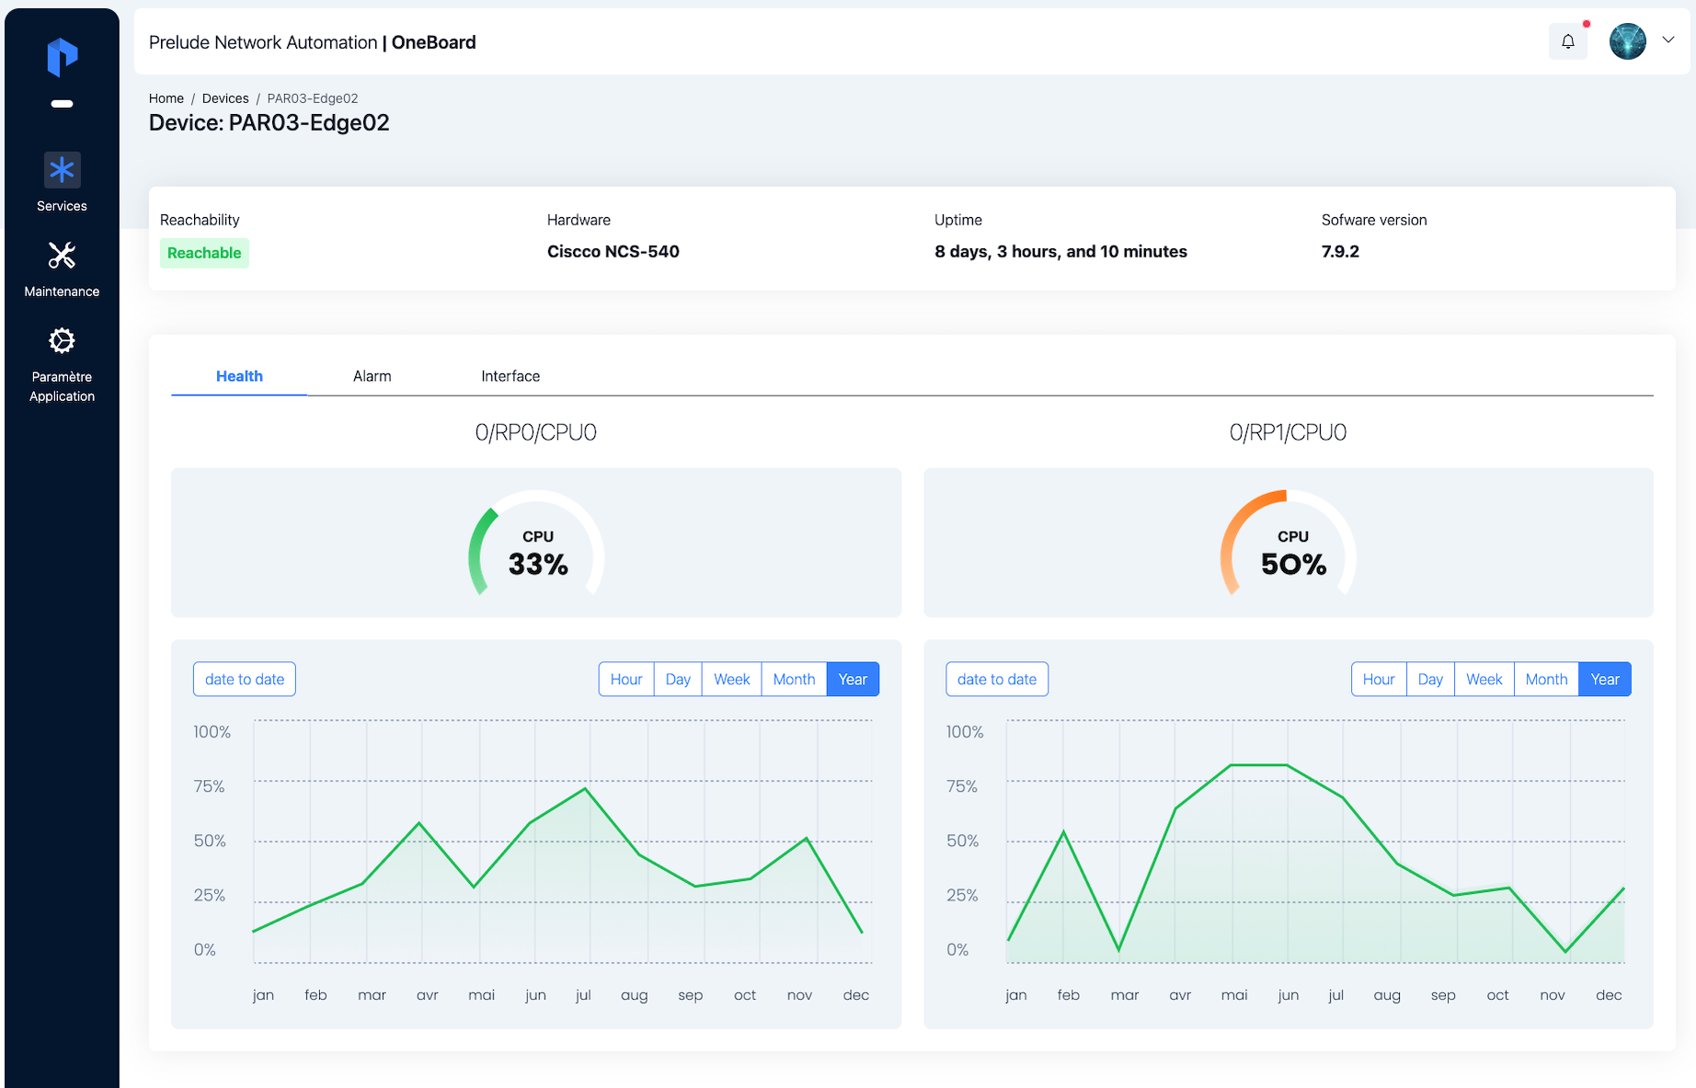Switch to the Interface tab
This screenshot has width=1696, height=1088.
click(x=510, y=376)
